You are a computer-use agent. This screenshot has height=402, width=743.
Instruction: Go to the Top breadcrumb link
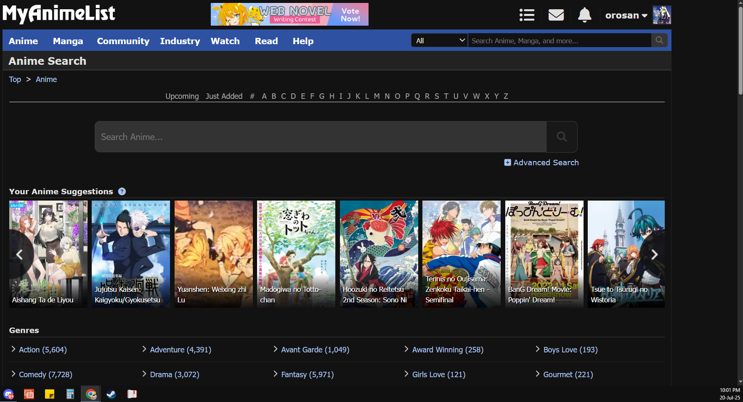click(15, 79)
